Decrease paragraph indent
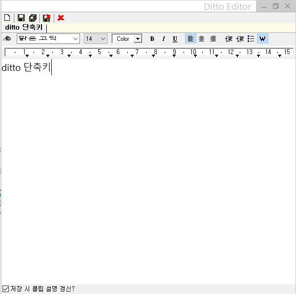The width and height of the screenshot is (296, 294). pyautogui.click(x=240, y=38)
